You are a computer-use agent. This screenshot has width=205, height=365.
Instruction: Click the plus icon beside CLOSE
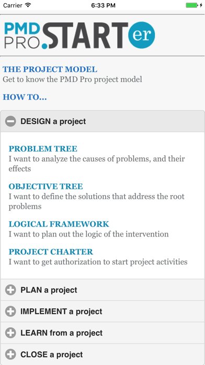10,355
